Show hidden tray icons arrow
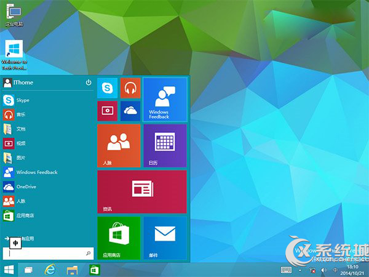Viewport: 369px width, 277px height. (300, 270)
